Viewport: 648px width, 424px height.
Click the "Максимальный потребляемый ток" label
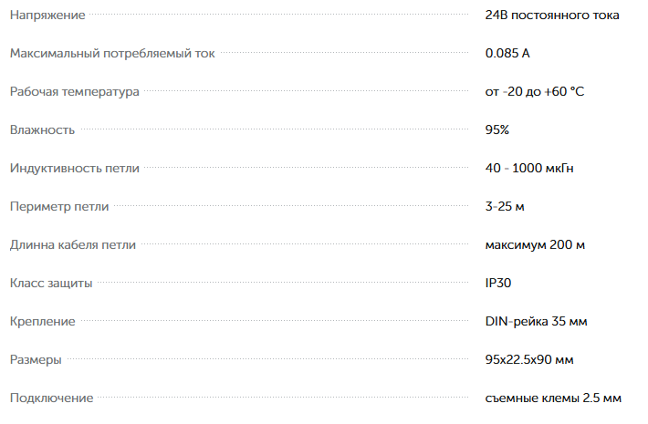112,54
